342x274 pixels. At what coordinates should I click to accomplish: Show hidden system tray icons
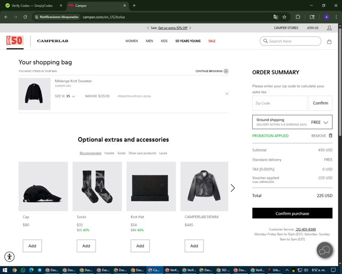tap(287, 270)
